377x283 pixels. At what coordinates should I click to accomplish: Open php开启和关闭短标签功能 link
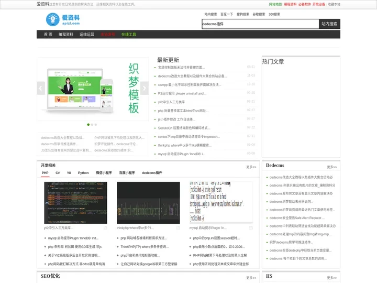140,255
